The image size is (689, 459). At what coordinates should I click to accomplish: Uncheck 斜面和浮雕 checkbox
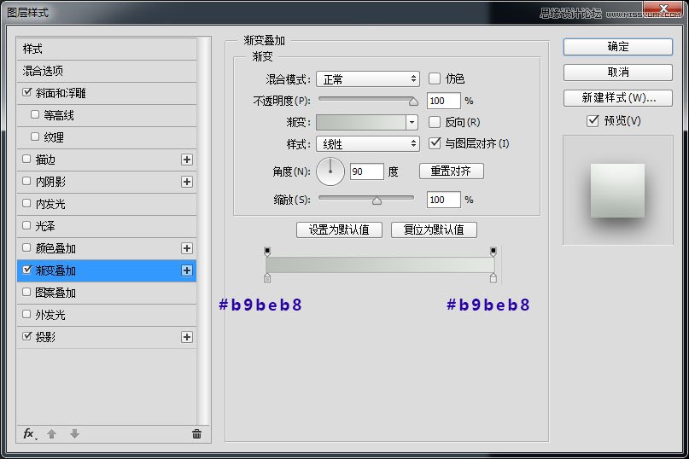coord(26,92)
